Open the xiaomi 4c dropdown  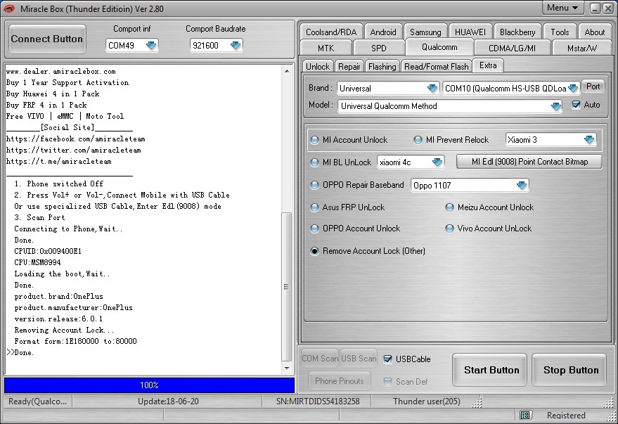click(411, 162)
